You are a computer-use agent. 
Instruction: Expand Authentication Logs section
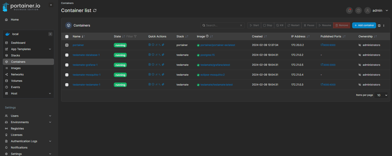pos(50,141)
